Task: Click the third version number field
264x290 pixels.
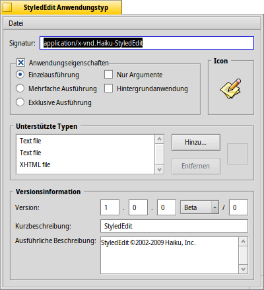Action: coord(166,207)
